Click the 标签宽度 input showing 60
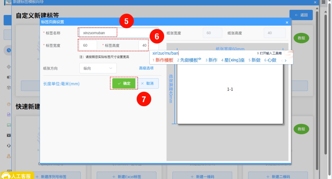The height and width of the screenshot is (179, 332). (88, 45)
